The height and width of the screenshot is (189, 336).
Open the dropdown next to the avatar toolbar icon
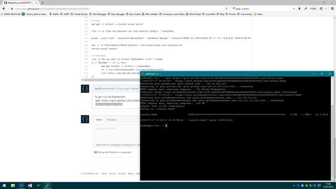click(x=325, y=9)
